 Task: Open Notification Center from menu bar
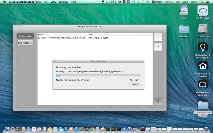[208, 2]
